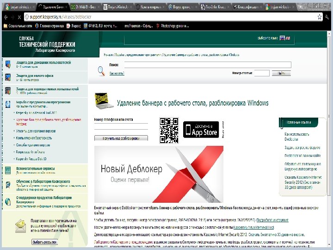Open Kaspersky Virus Removal Tool text link
Screen dimensions: 333x250
tap(253, 227)
